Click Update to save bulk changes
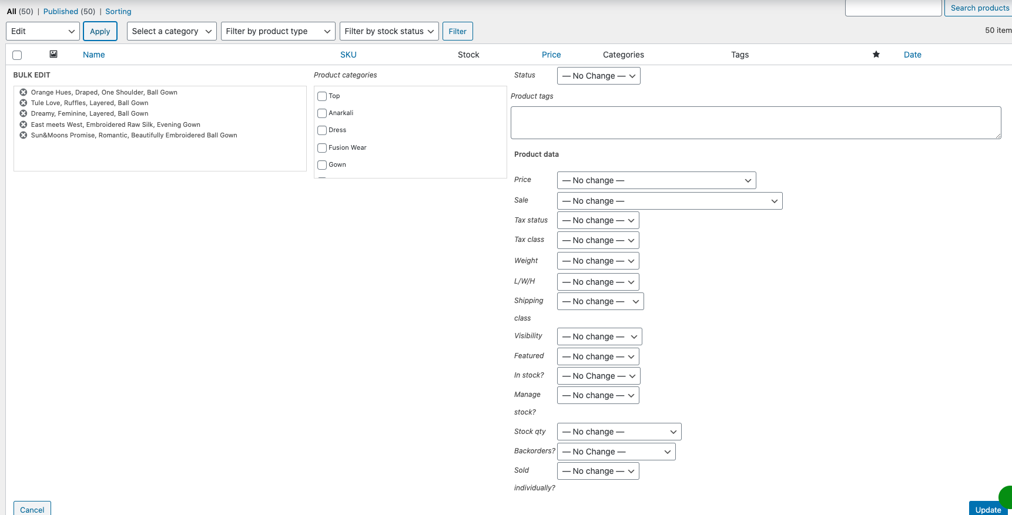The height and width of the screenshot is (515, 1012). [988, 509]
